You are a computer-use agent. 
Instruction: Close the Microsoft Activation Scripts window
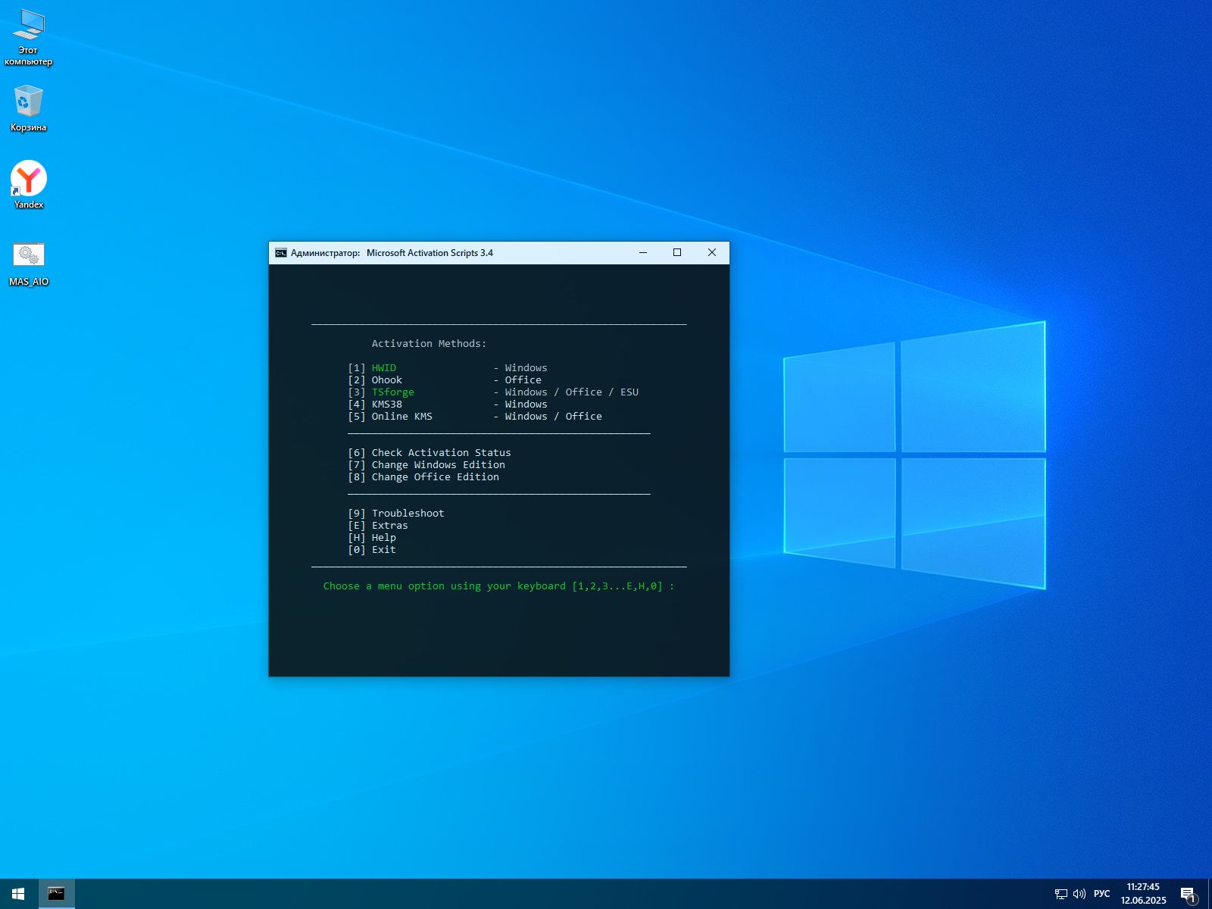point(712,253)
